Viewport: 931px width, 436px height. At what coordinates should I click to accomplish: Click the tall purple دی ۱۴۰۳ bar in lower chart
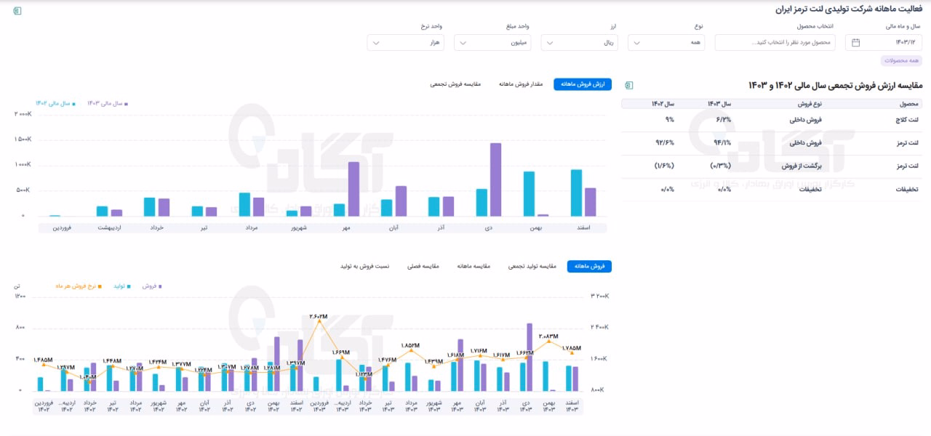tap(530, 358)
